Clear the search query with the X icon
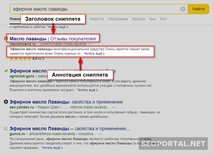Viewport: 213px width, 155px height. (x=183, y=9)
